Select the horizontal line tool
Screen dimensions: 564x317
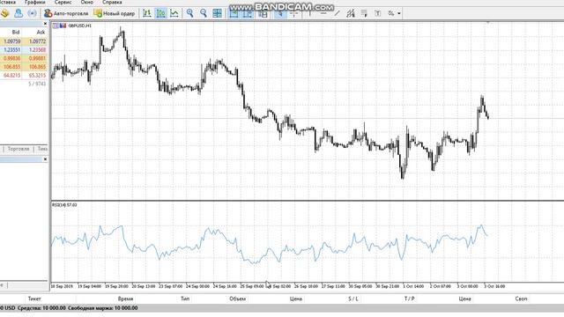tap(323, 14)
